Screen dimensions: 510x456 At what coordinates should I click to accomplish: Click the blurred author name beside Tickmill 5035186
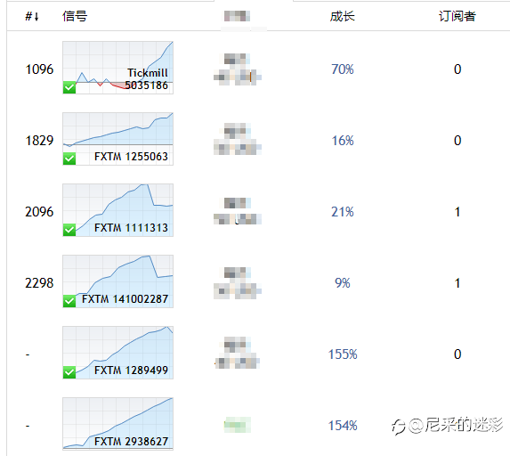[x=238, y=69]
